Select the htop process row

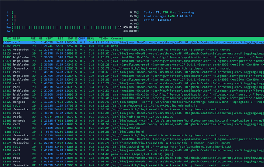(x=134, y=46)
